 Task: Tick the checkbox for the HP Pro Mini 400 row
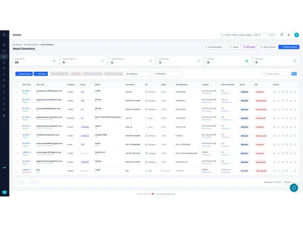click(16, 118)
